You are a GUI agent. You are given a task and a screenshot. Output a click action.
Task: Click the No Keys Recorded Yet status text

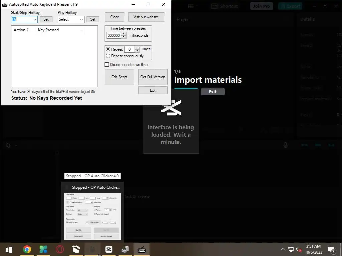tap(56, 98)
